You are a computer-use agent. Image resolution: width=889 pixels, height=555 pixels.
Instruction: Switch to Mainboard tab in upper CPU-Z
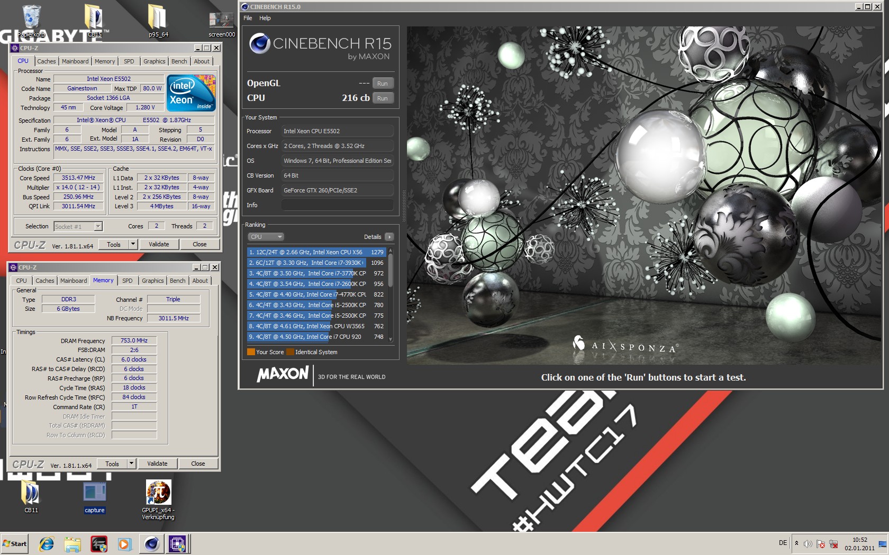pos(75,61)
